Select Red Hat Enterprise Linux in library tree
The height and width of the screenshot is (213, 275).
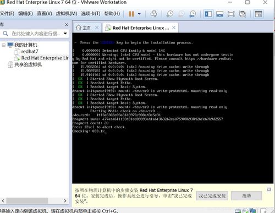[45, 58]
